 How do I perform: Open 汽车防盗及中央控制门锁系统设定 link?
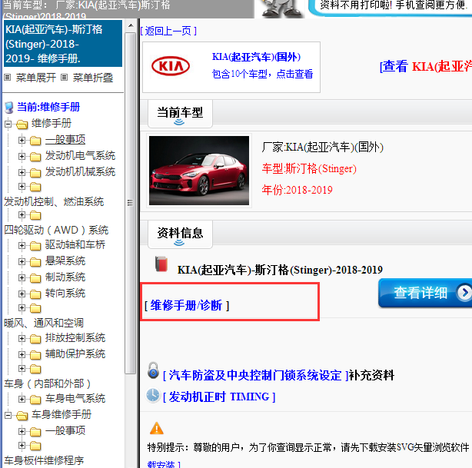pyautogui.click(x=255, y=375)
